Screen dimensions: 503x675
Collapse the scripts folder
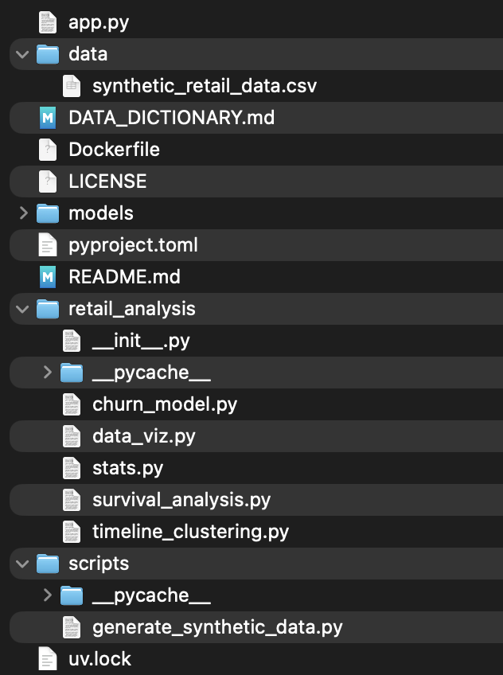click(x=22, y=564)
